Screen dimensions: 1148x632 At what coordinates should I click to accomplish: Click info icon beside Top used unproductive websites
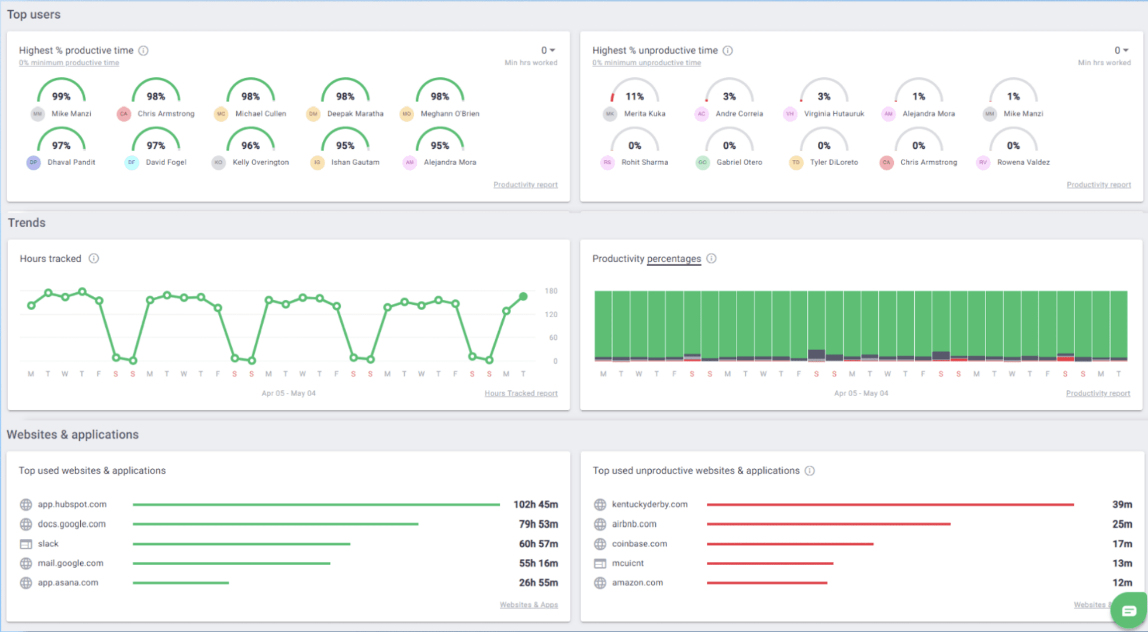click(810, 471)
